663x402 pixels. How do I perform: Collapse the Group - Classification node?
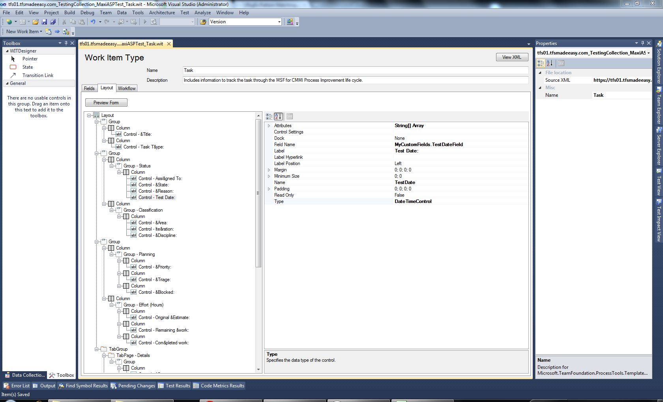click(x=112, y=210)
